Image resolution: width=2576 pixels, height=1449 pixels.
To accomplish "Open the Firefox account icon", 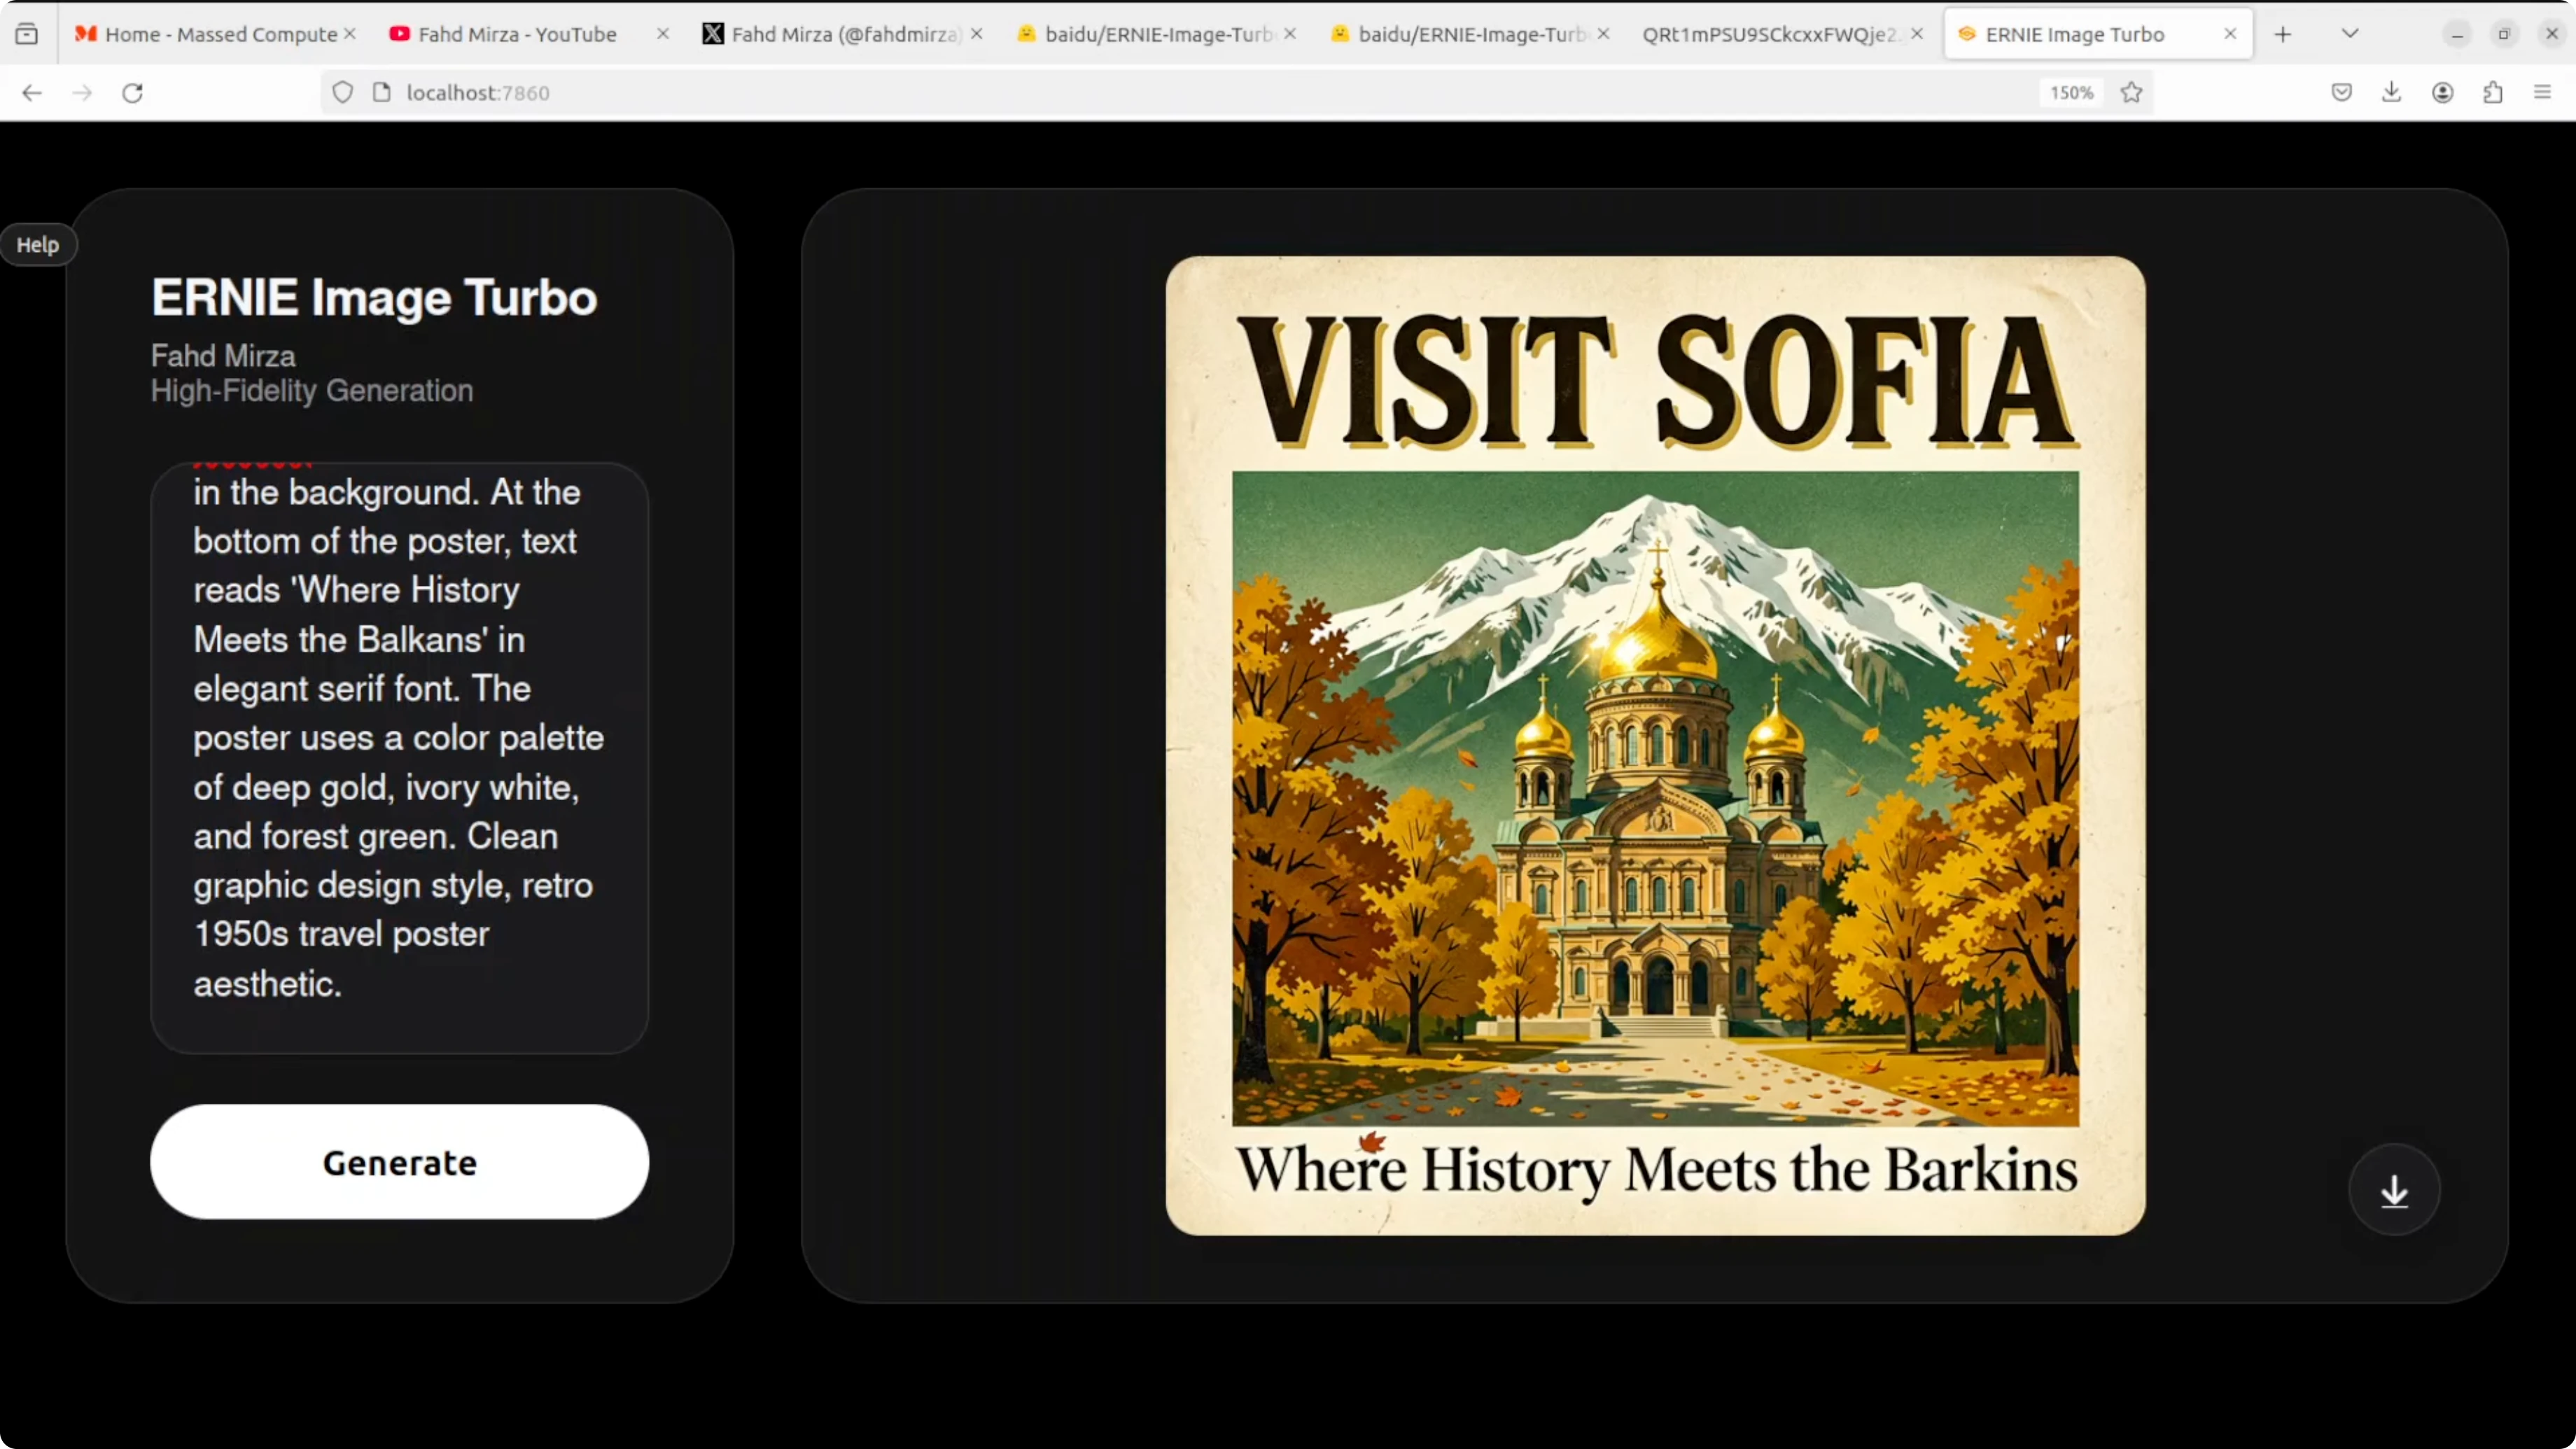I will 2442,93.
